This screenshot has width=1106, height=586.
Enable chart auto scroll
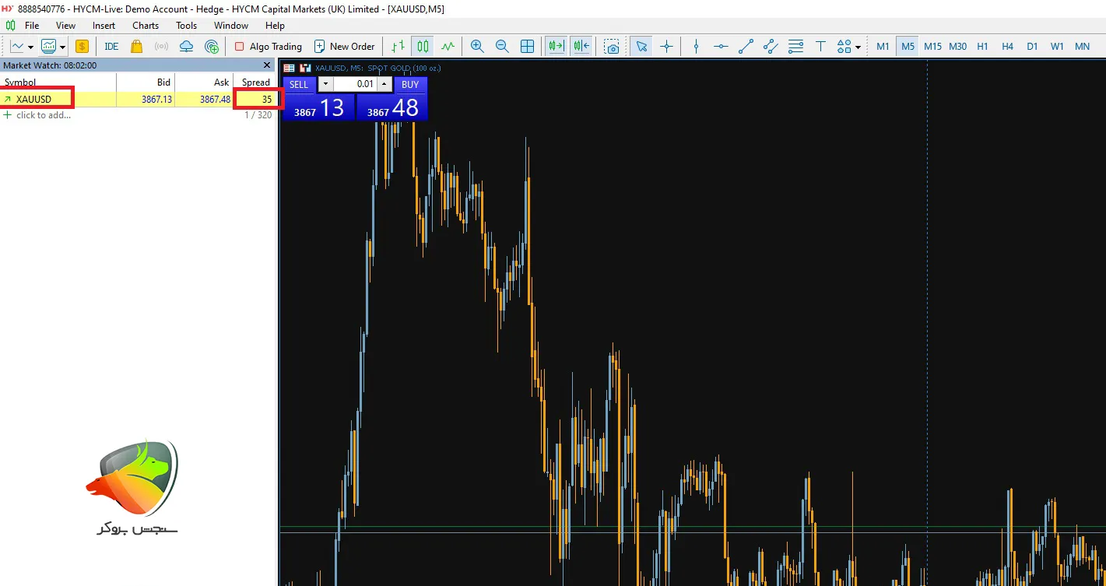[554, 46]
